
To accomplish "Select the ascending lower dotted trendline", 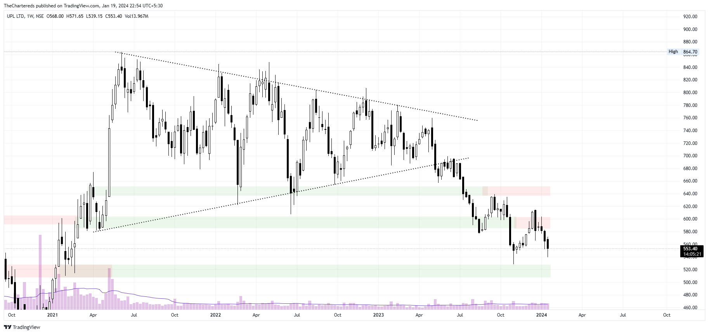I will coord(281,195).
